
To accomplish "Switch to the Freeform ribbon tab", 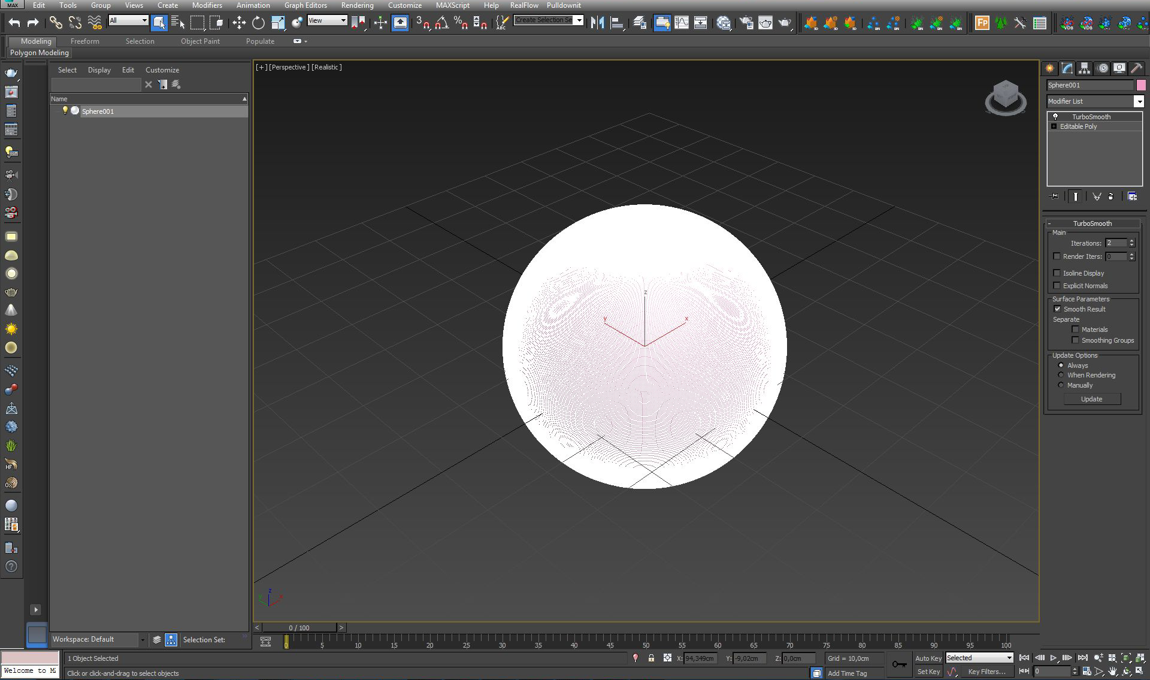I will pos(85,41).
